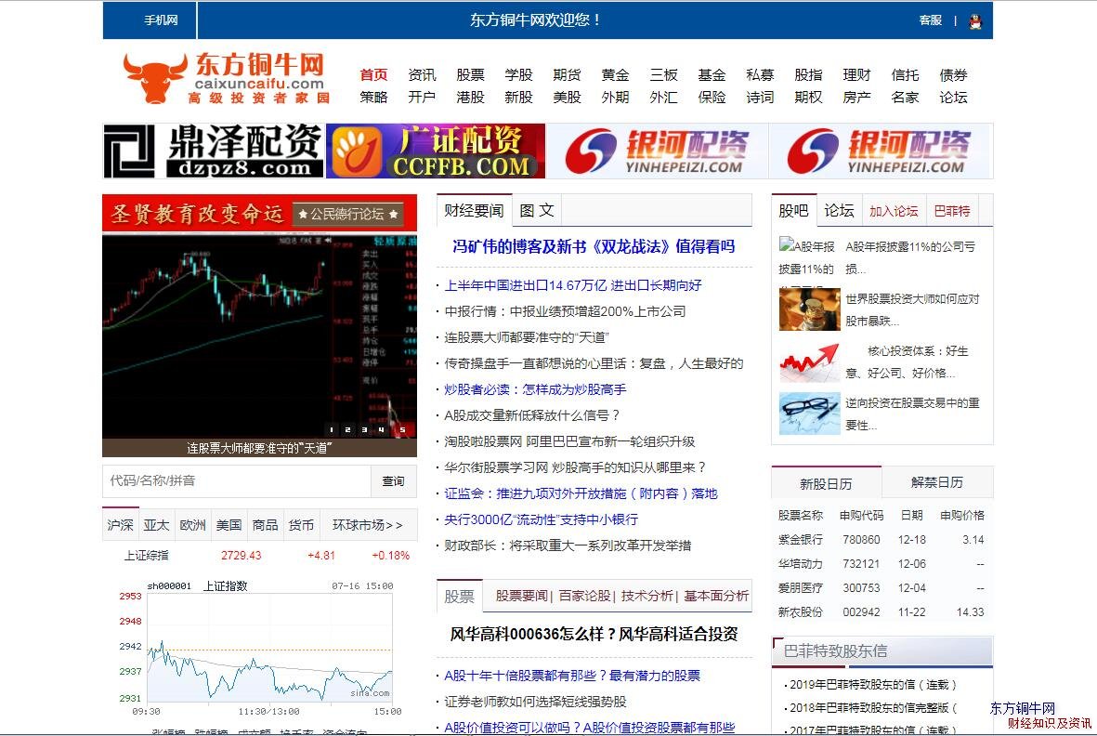Open A股十年十倍股票都有那些 article
The width and height of the screenshot is (1097, 736).
coord(572,676)
